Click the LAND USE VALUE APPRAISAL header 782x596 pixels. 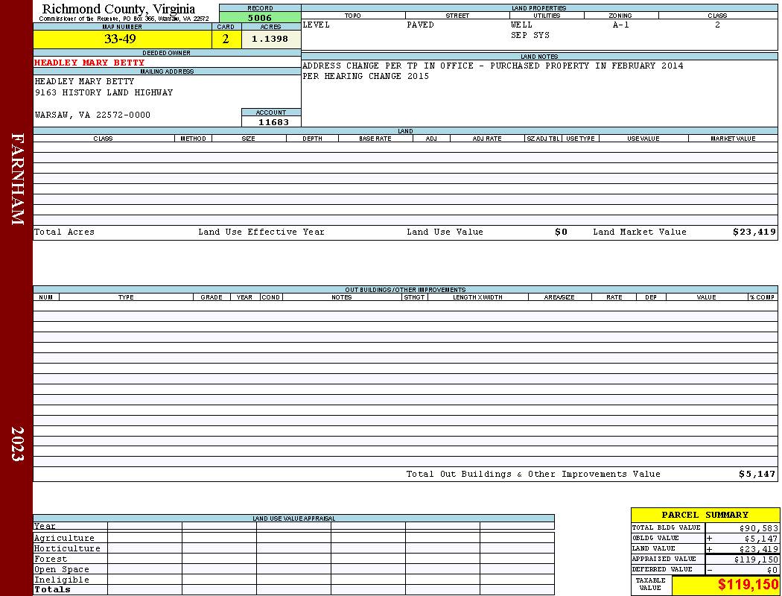click(x=293, y=519)
